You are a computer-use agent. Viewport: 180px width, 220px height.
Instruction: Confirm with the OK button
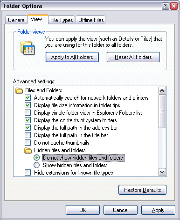(x=83, y=210)
